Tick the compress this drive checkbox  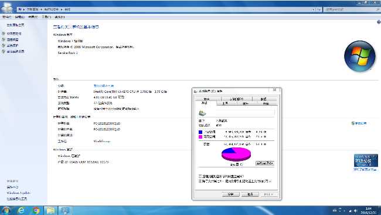pos(200,176)
